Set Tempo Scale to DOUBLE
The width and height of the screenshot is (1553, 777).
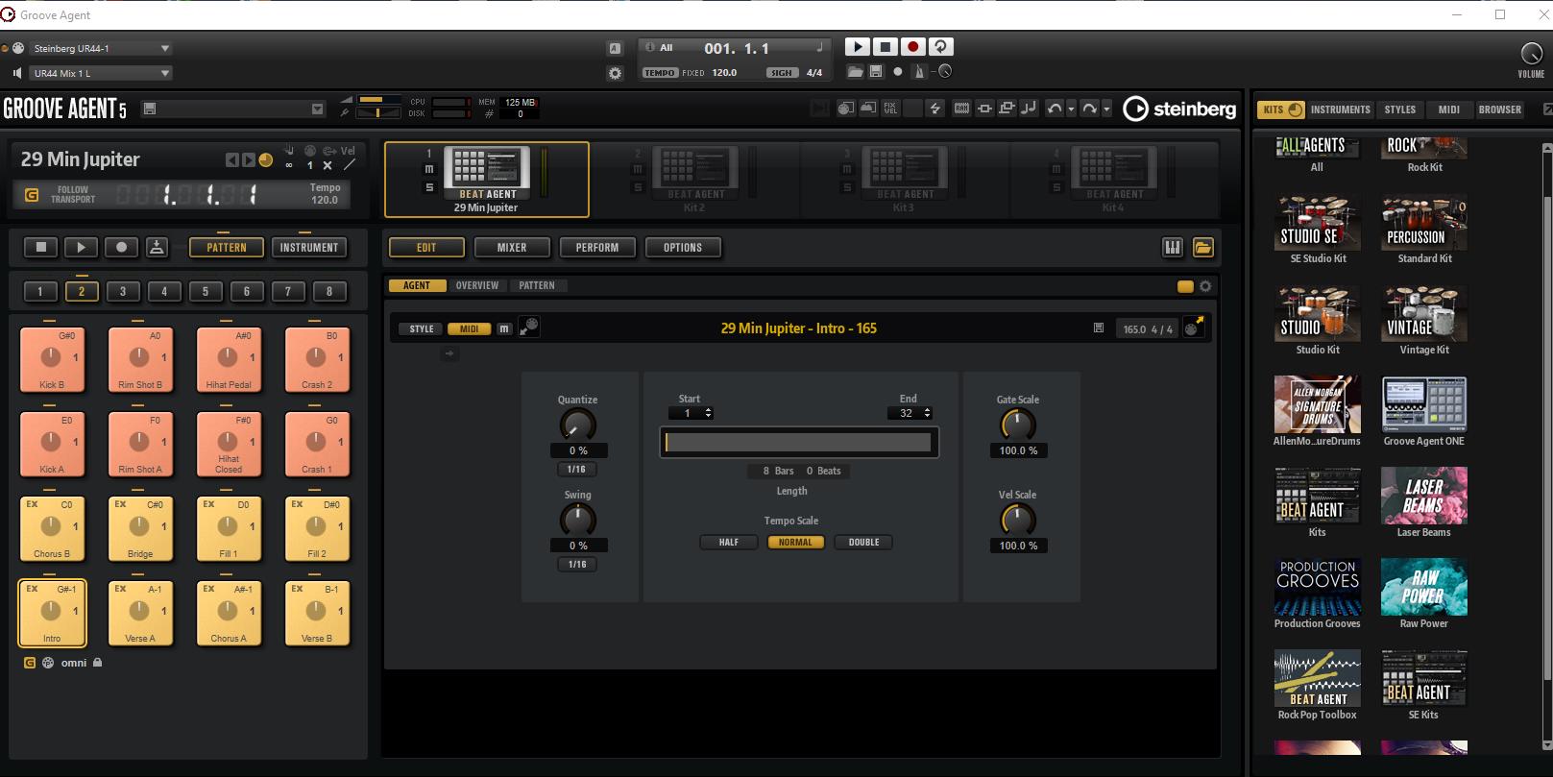(864, 542)
